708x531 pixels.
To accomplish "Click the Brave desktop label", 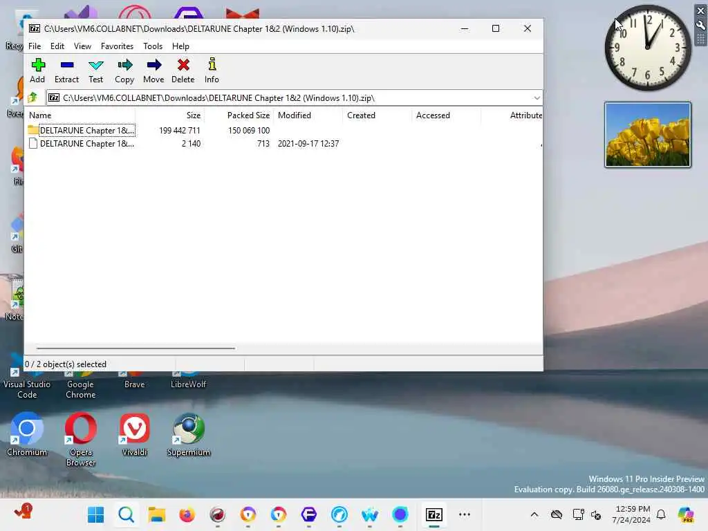I will tap(135, 384).
